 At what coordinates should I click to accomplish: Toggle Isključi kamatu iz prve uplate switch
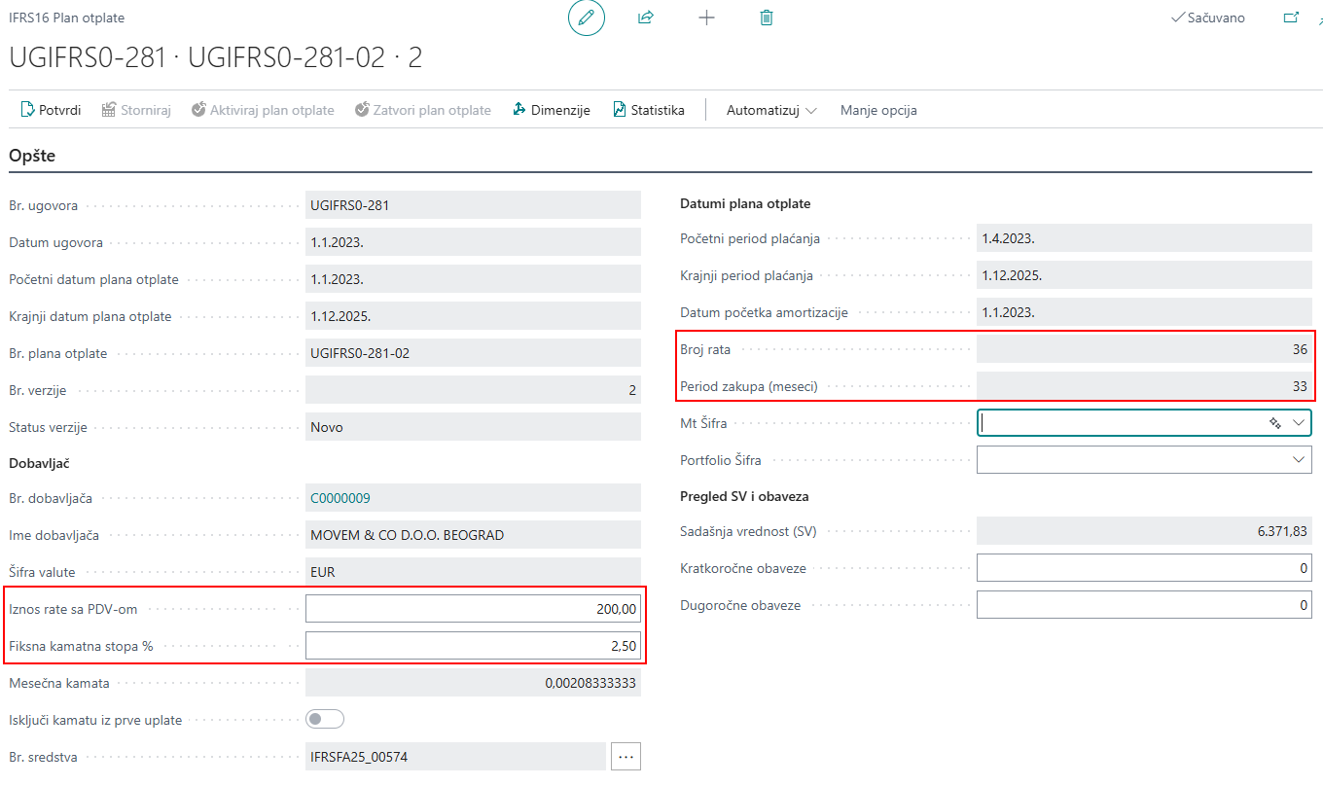[325, 720]
